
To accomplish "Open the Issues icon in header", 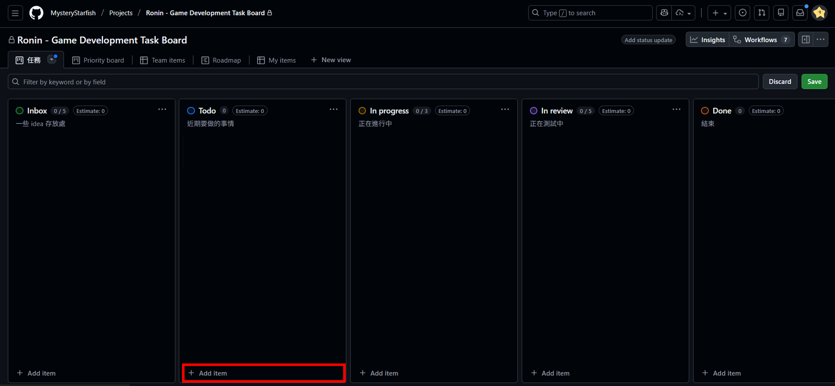I will (742, 13).
